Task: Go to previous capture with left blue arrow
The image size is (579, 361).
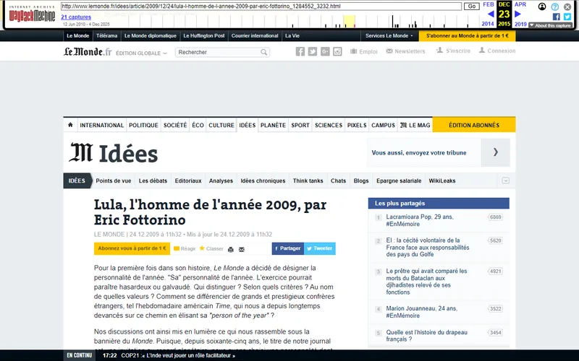Action: click(x=491, y=14)
